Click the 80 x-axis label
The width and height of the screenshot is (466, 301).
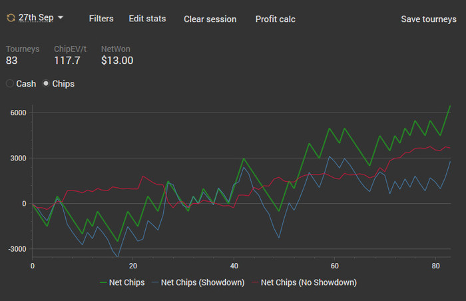pos(435,266)
